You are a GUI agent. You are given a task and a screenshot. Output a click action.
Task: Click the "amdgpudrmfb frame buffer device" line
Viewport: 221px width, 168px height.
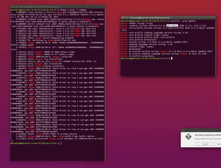click(52, 136)
